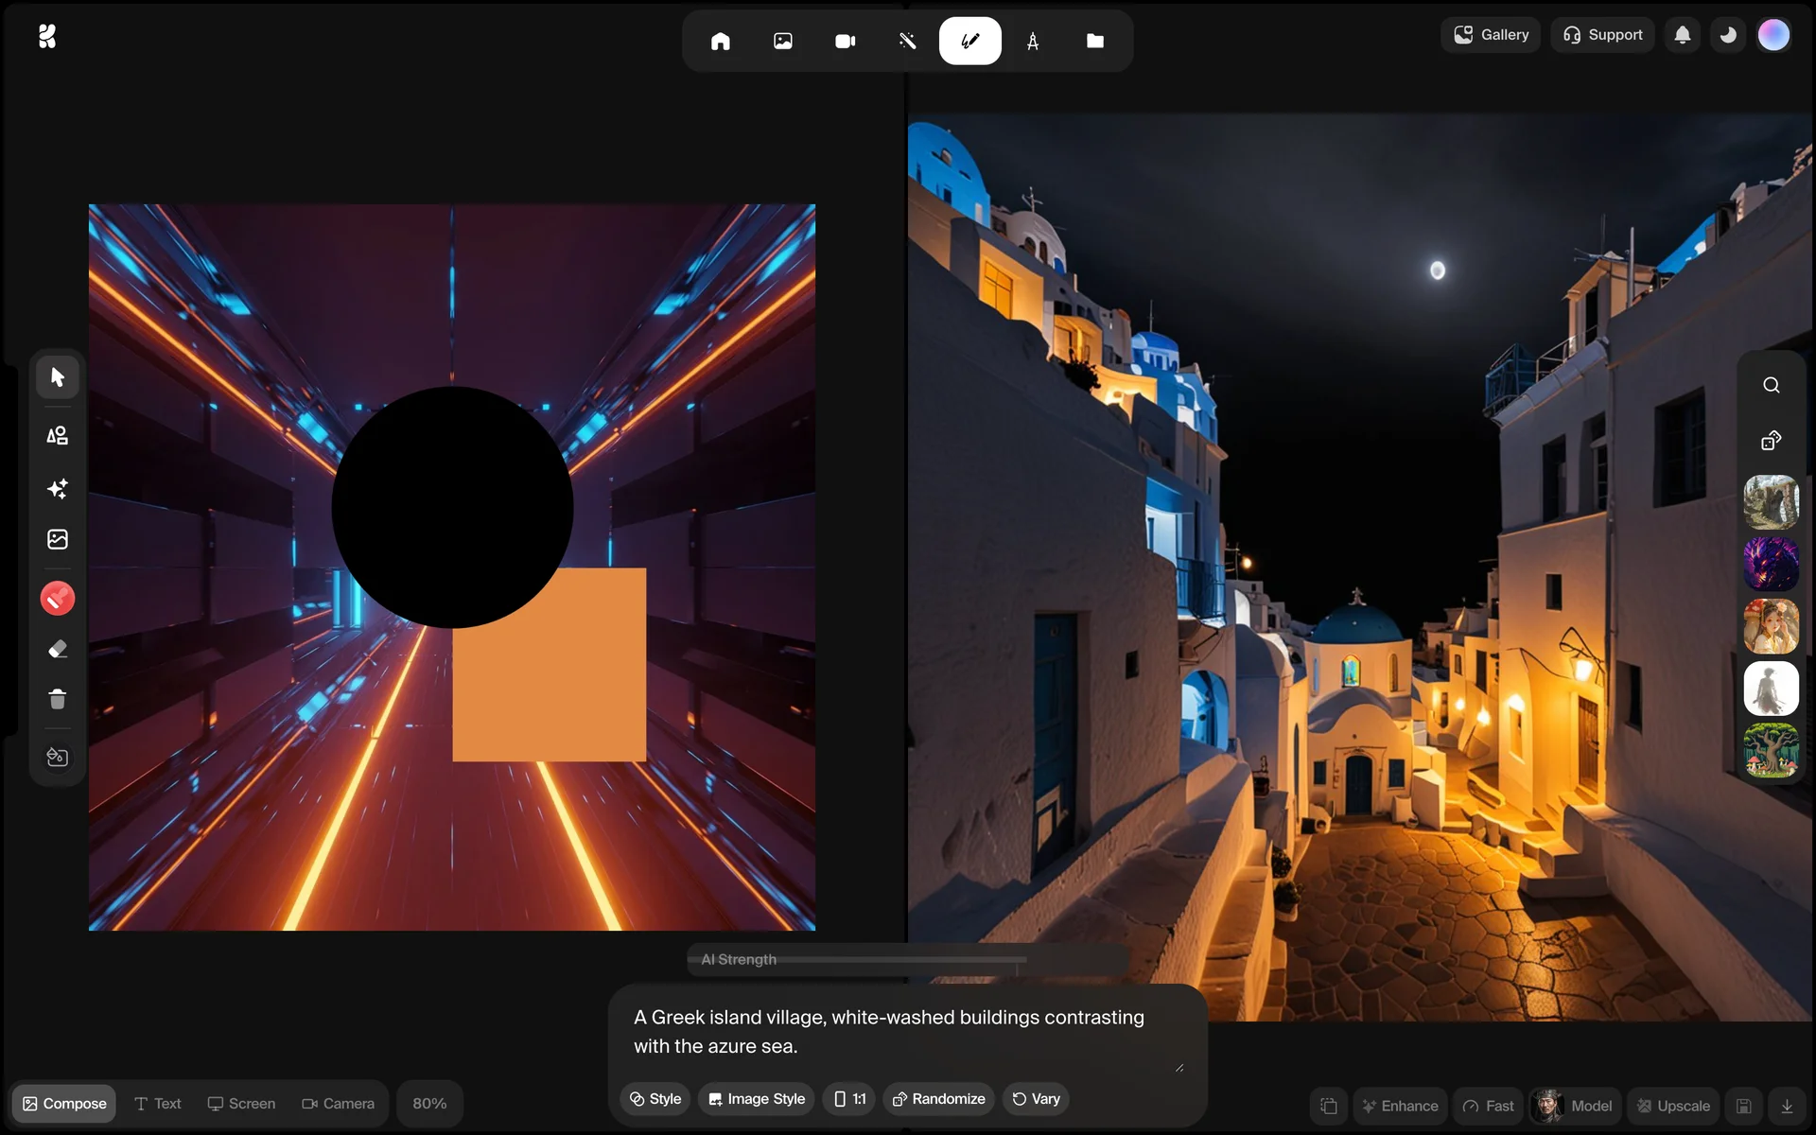The width and height of the screenshot is (1816, 1135).
Task: Toggle Fast generation mode
Action: tap(1488, 1106)
